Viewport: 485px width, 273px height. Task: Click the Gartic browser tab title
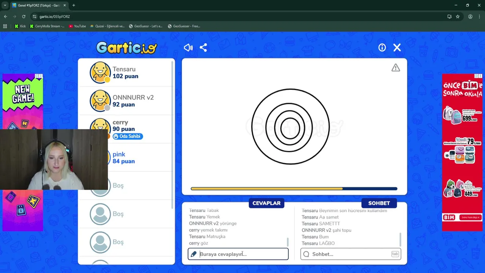[x=39, y=5]
